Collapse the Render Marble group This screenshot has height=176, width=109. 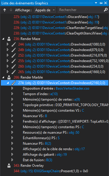point(3,77)
